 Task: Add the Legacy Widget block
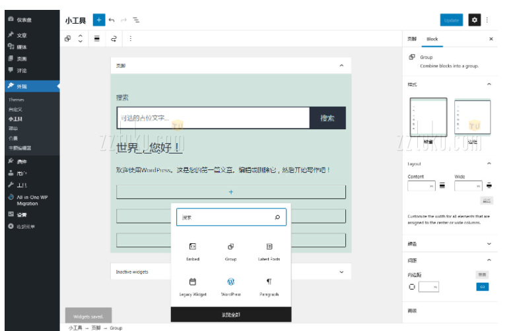coord(193,286)
